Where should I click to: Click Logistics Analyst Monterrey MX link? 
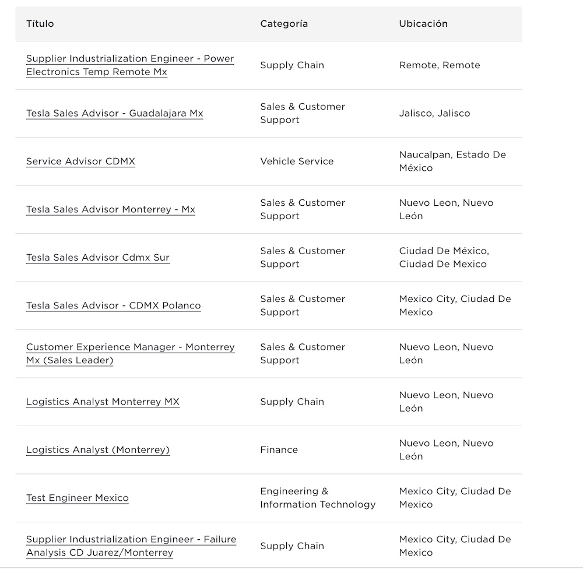tap(103, 402)
